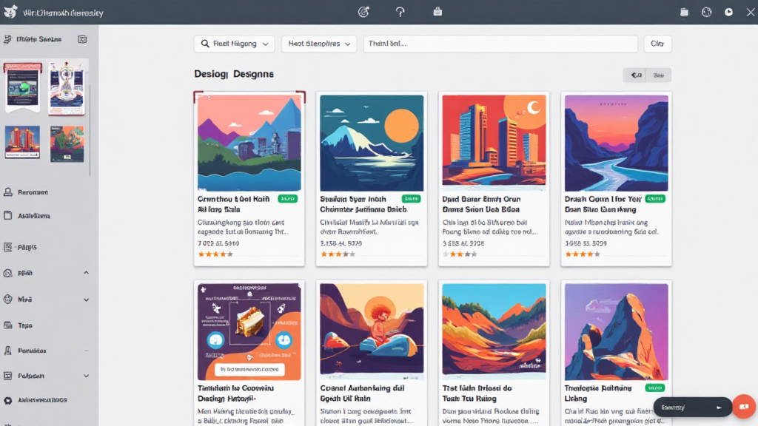Switch to the left view mode toggle segment

(x=635, y=75)
